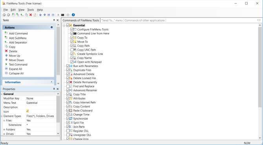
Task: Uncheck the Split File checkbox
Action: pos(68,123)
